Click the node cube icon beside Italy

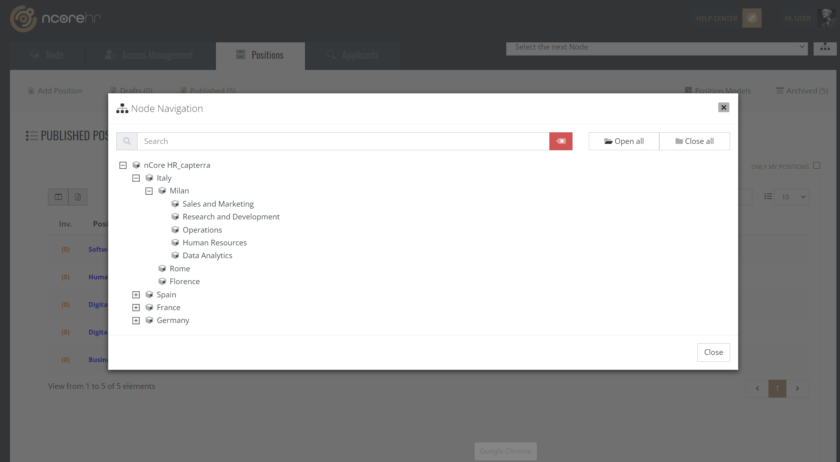click(150, 178)
